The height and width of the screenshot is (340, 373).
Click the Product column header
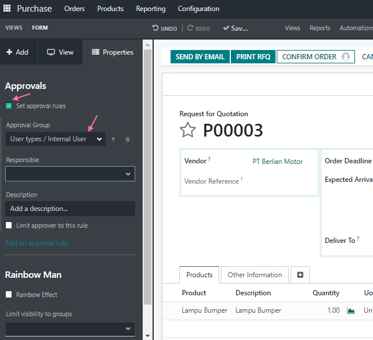coord(194,292)
